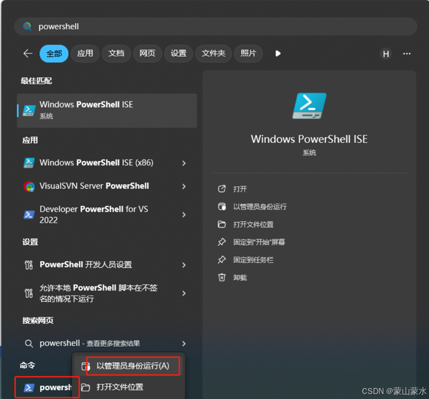Click the folder icon in details pane

tap(222, 224)
